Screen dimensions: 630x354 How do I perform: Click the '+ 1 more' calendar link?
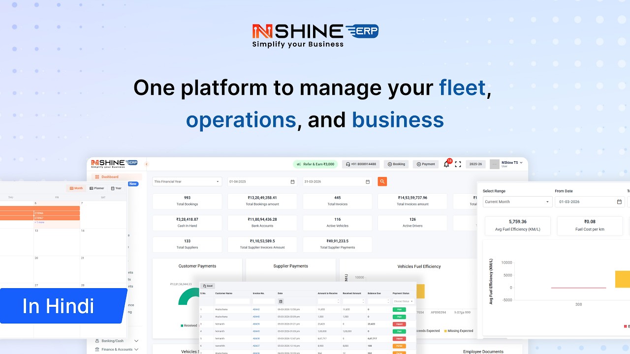click(x=39, y=222)
